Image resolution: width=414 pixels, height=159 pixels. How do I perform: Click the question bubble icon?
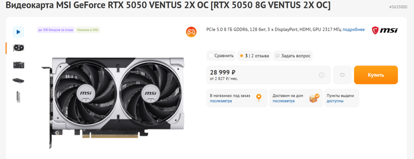277,56
